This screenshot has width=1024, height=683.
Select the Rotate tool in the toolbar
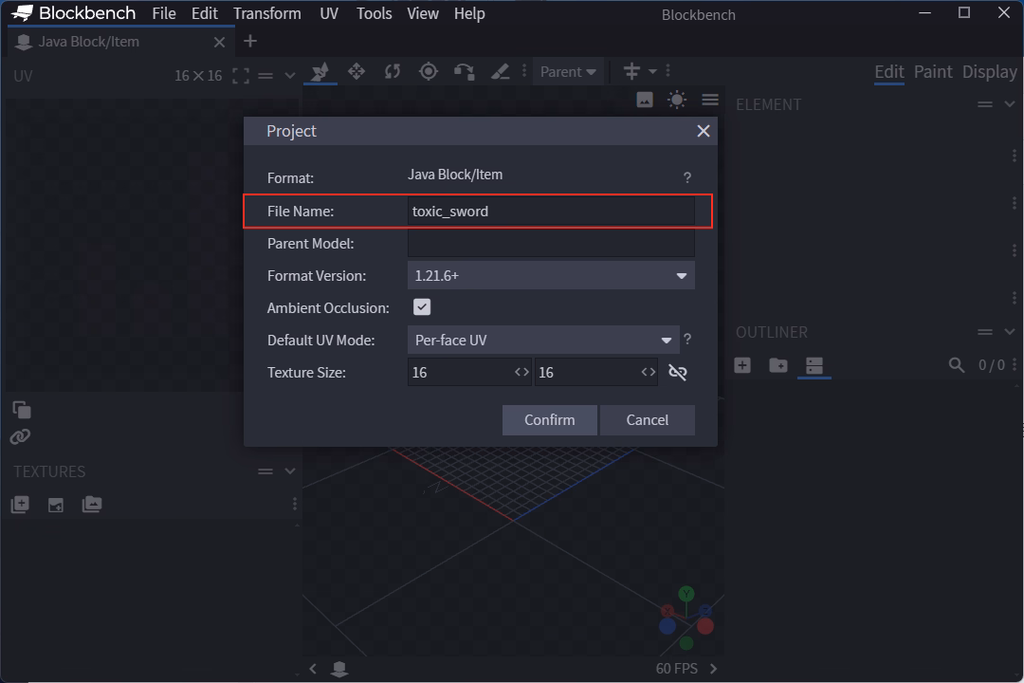click(393, 71)
